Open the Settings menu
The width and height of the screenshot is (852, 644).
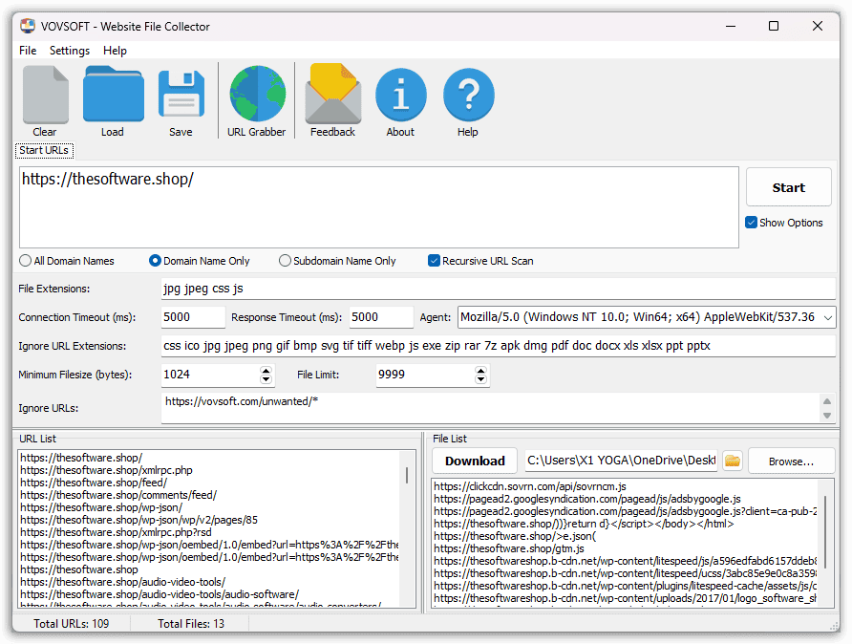[x=70, y=51]
